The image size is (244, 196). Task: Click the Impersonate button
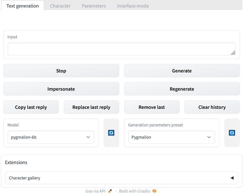tap(61, 89)
